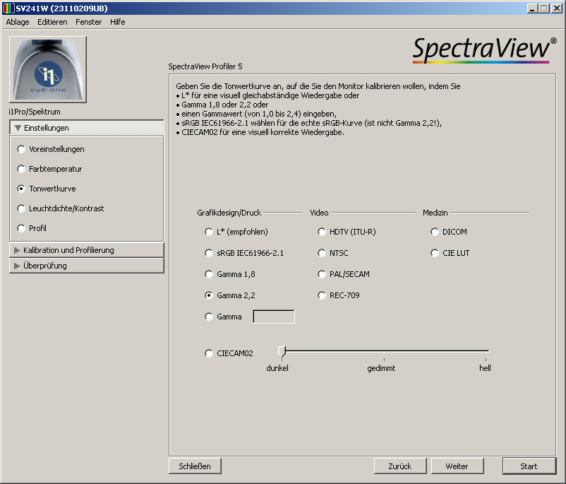The width and height of the screenshot is (566, 484).
Task: Click the Start button
Action: pos(529,466)
